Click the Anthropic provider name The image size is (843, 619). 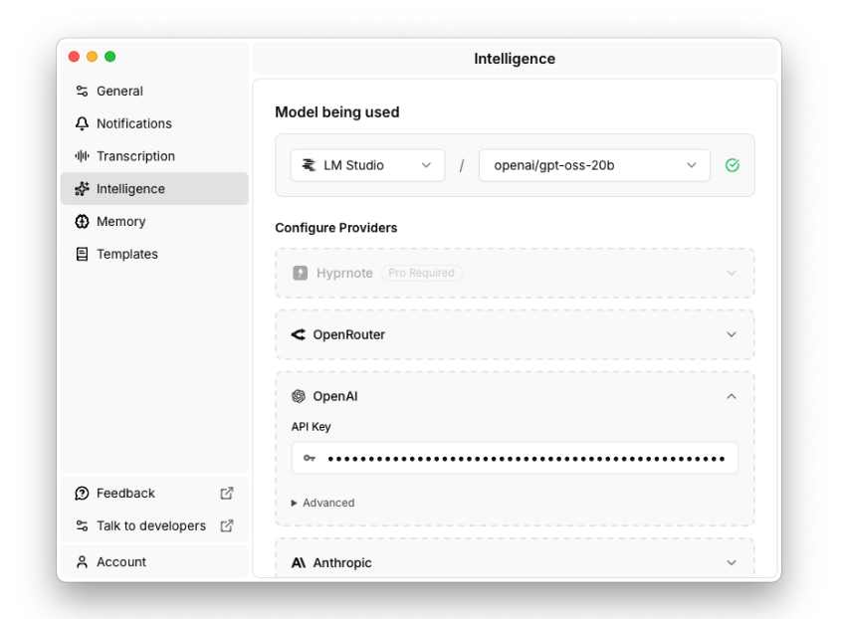(x=342, y=562)
